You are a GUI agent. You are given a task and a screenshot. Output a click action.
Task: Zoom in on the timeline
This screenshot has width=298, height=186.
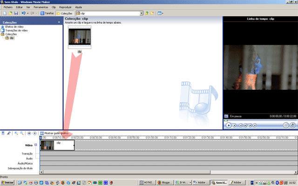point(16,133)
